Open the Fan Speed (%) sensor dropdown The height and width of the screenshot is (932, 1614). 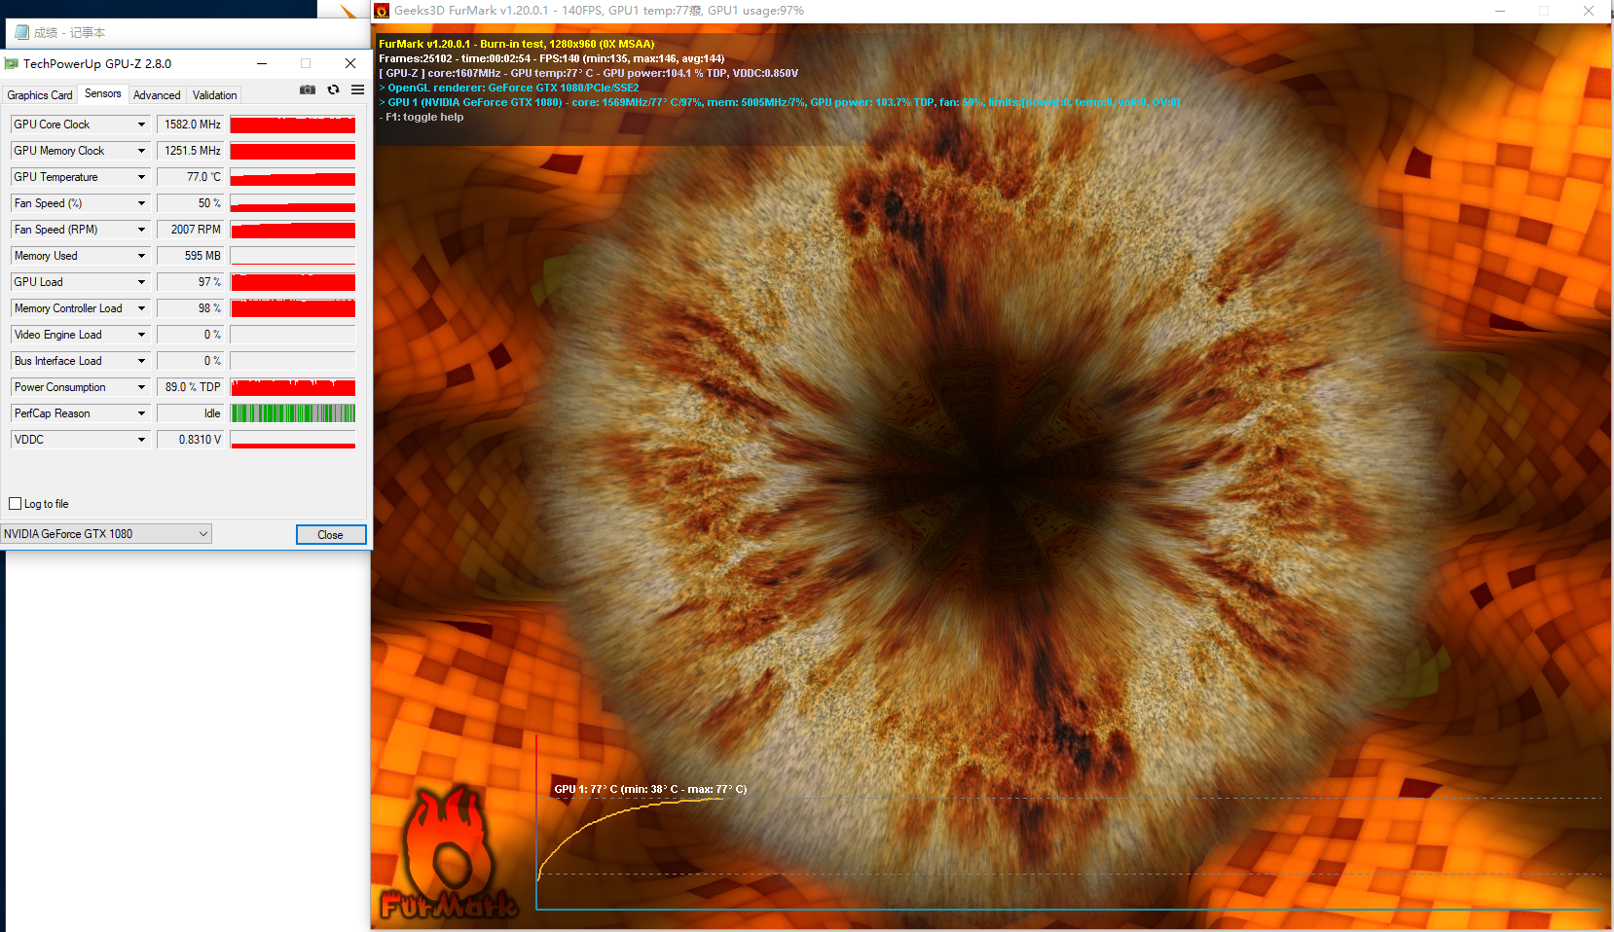141,203
